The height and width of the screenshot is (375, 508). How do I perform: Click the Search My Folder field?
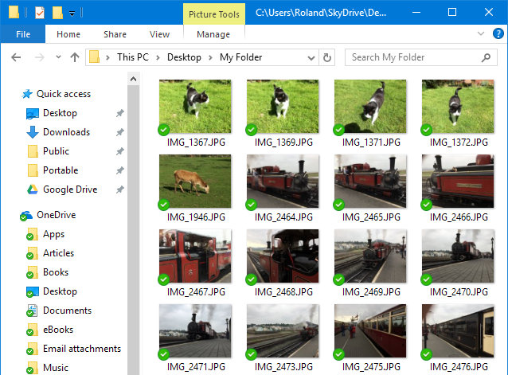tap(412, 57)
